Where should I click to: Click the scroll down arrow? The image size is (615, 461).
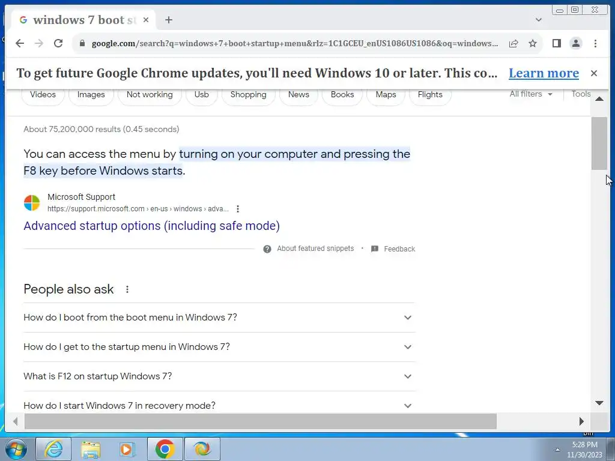tap(599, 403)
